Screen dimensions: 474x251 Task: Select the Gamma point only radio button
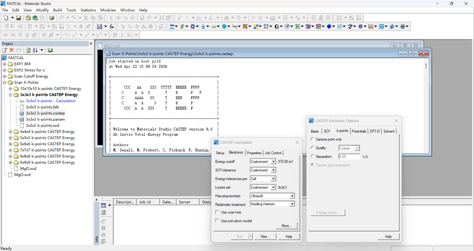point(312,139)
